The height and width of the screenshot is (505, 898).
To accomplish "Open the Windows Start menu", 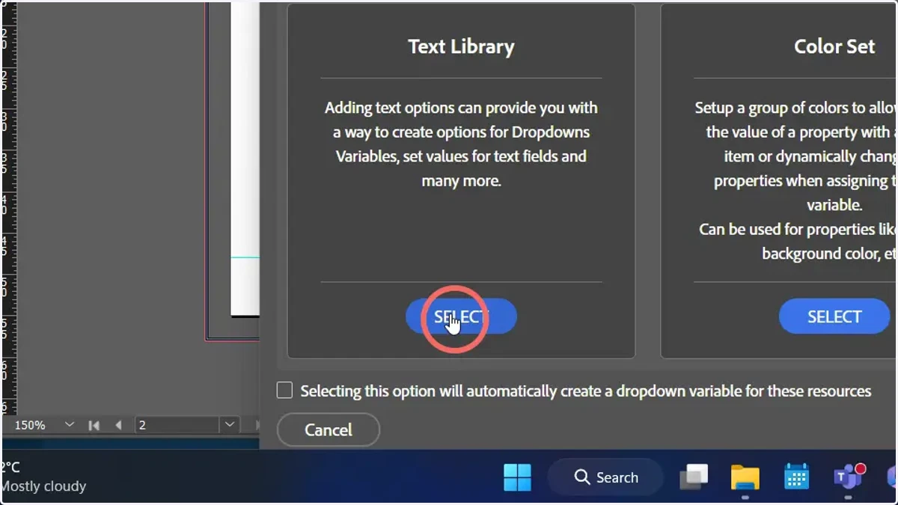I will pyautogui.click(x=517, y=477).
